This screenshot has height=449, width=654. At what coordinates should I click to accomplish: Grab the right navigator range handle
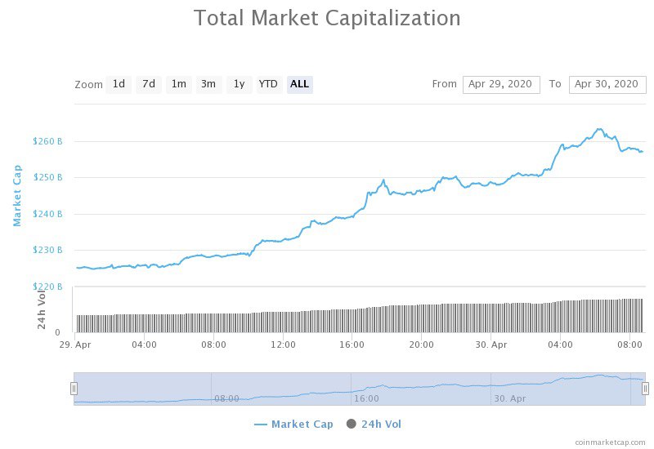645,389
